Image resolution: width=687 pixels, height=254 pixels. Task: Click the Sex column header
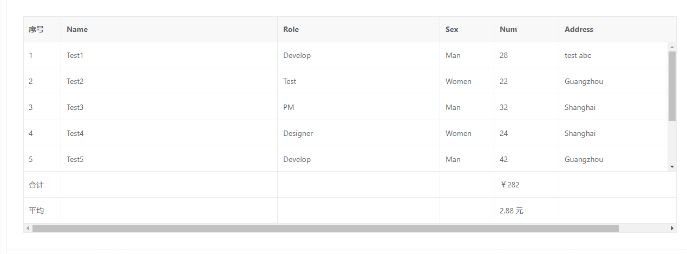[452, 30]
